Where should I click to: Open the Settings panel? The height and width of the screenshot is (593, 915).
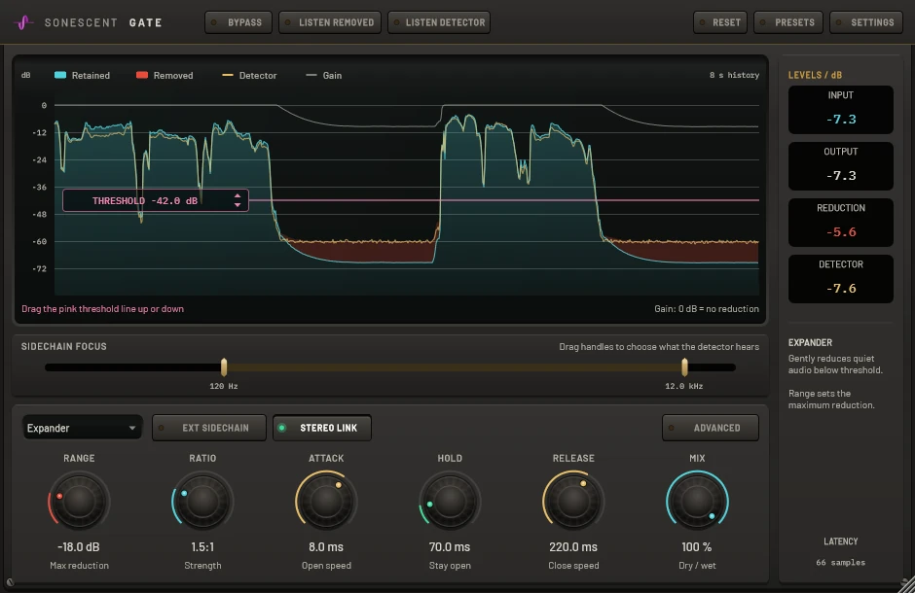point(866,22)
